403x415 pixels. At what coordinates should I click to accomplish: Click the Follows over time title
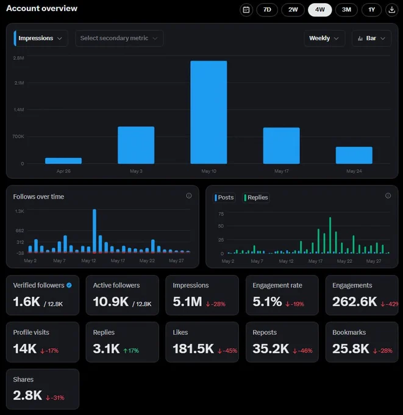click(x=38, y=197)
